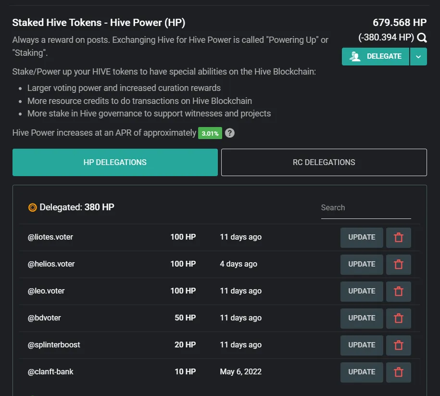Update the @bdvoter 50 HP delegation
440x396 pixels.
pos(362,319)
